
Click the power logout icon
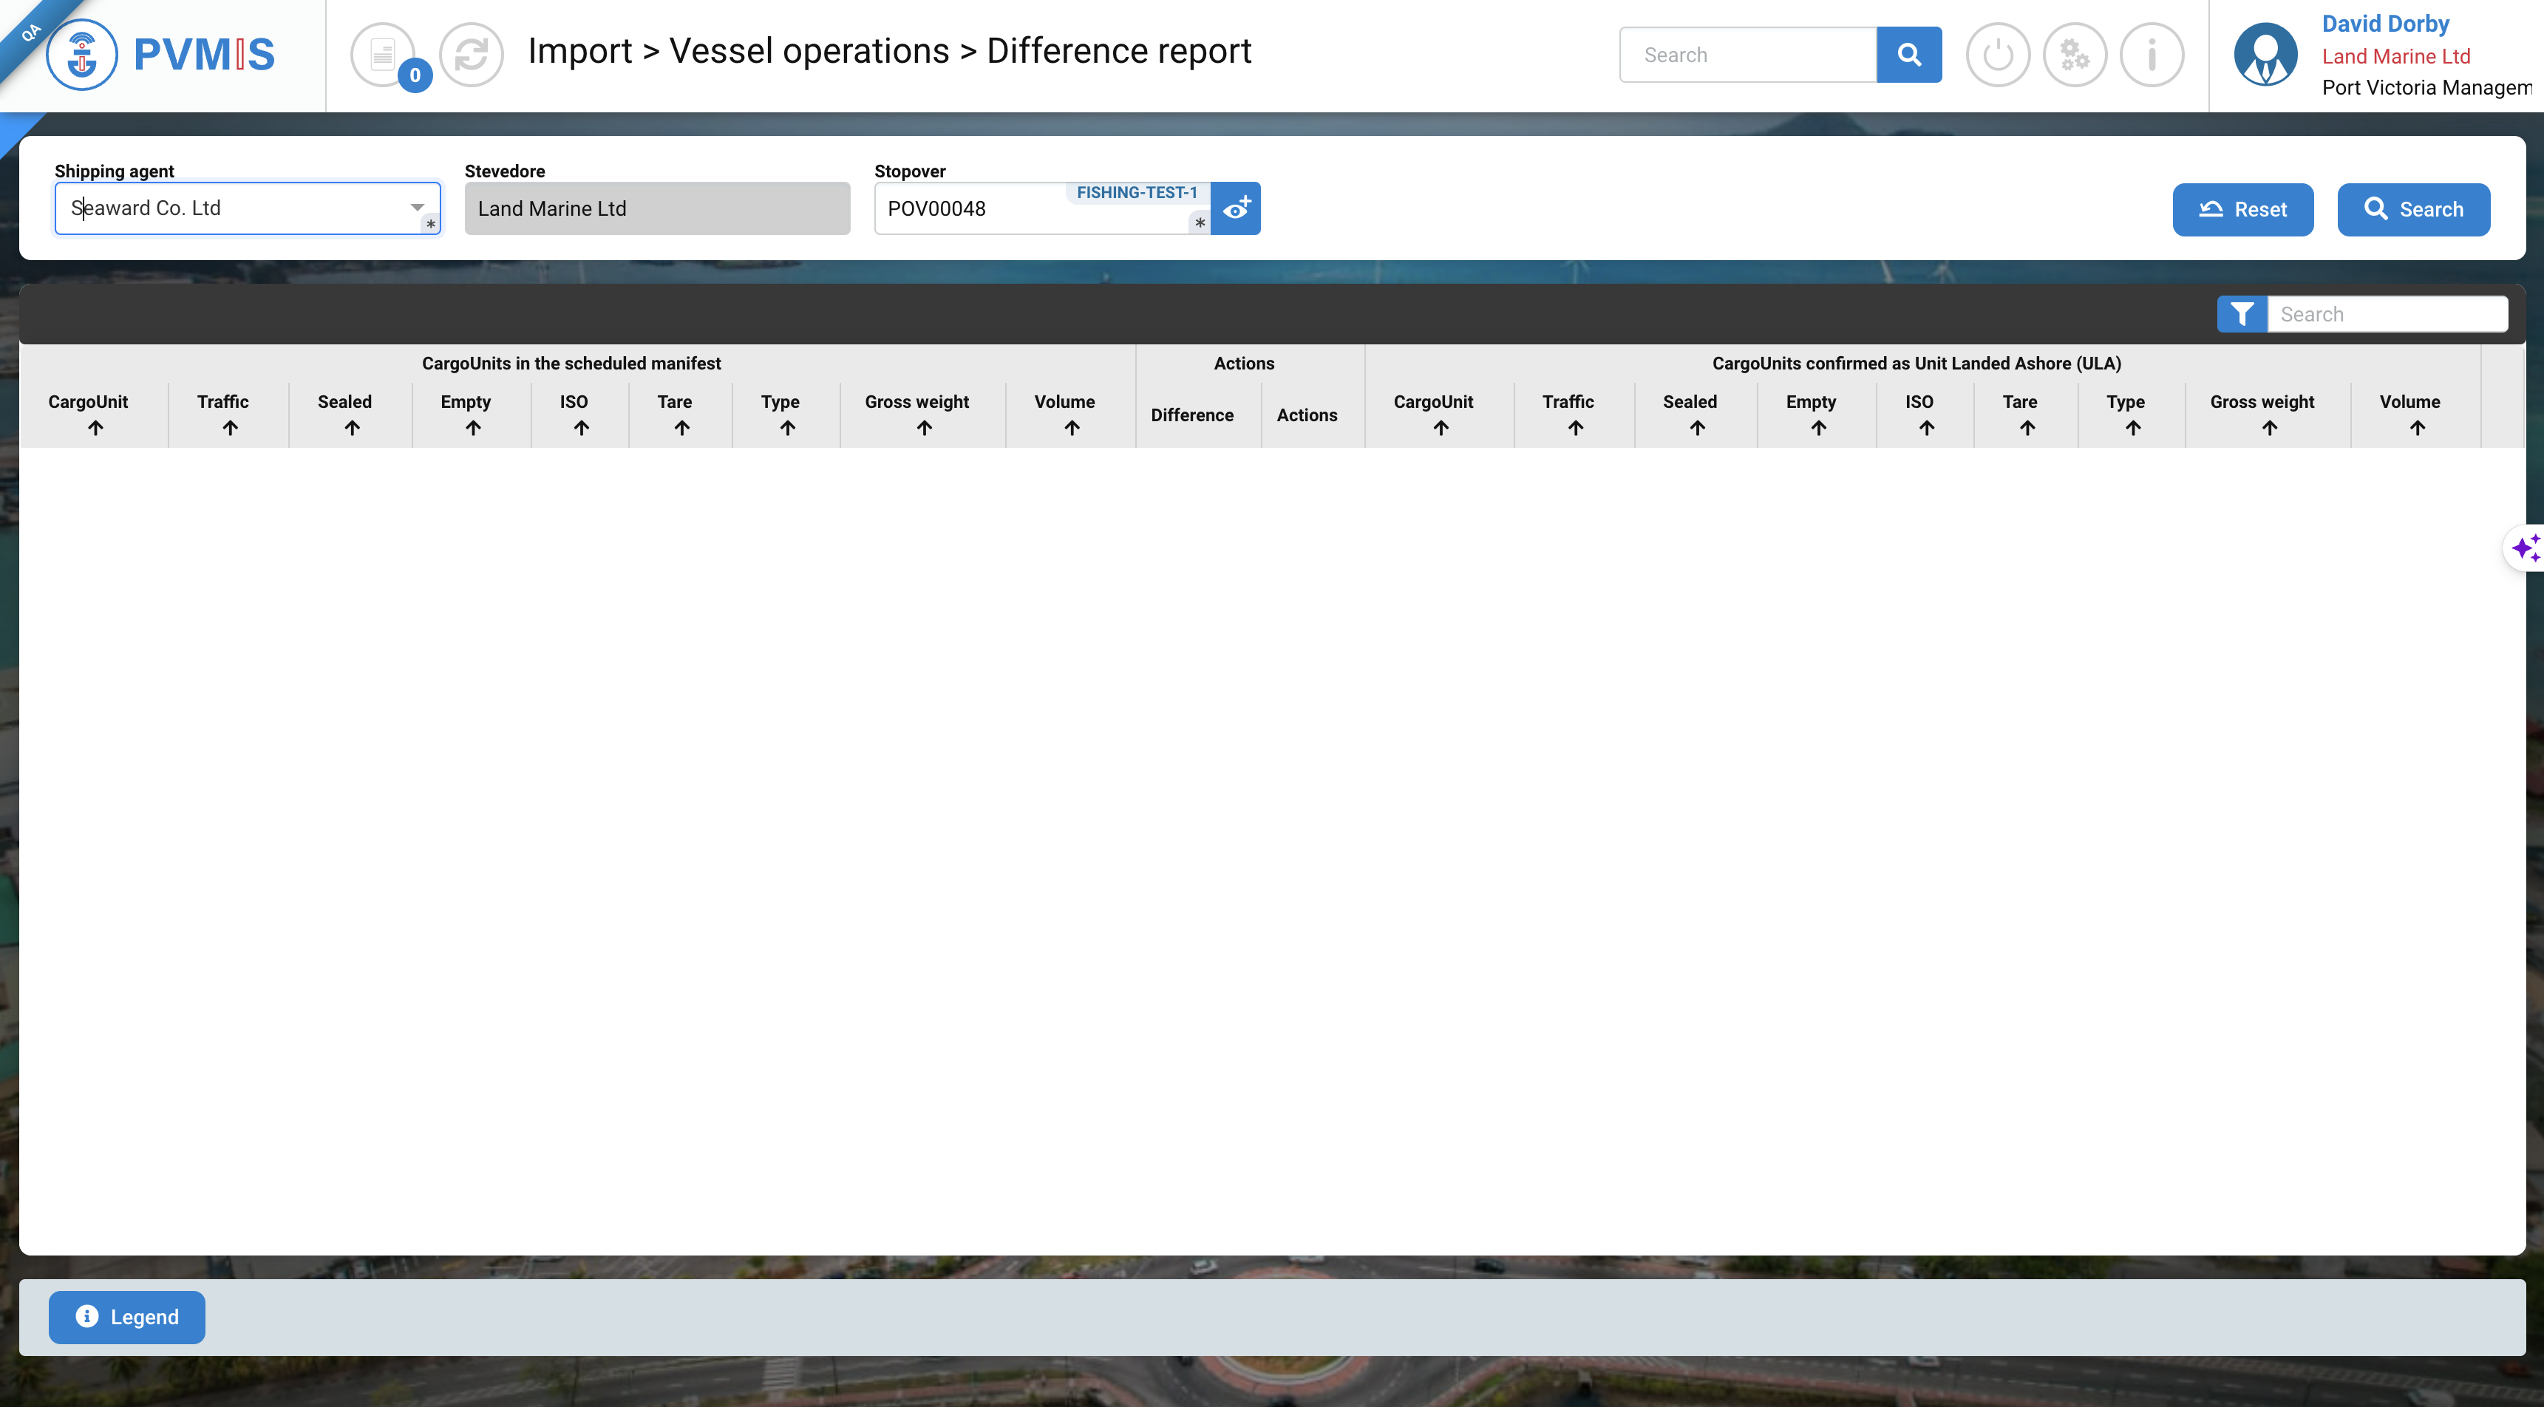coord(1997,55)
